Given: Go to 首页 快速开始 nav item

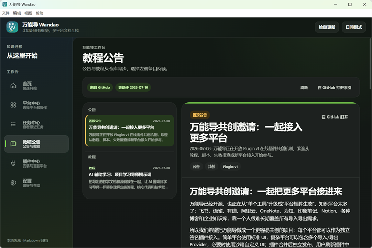Looking at the screenshot, I should [36, 86].
